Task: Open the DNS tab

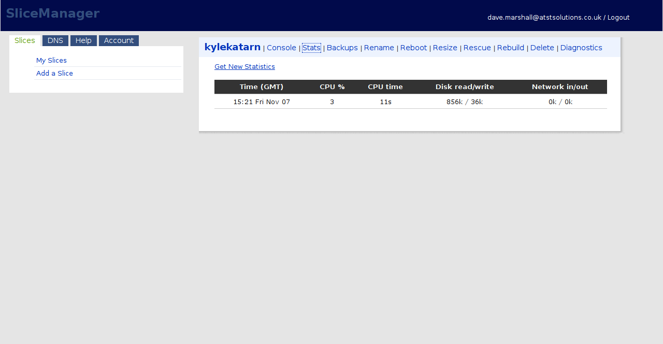Action: tap(55, 41)
